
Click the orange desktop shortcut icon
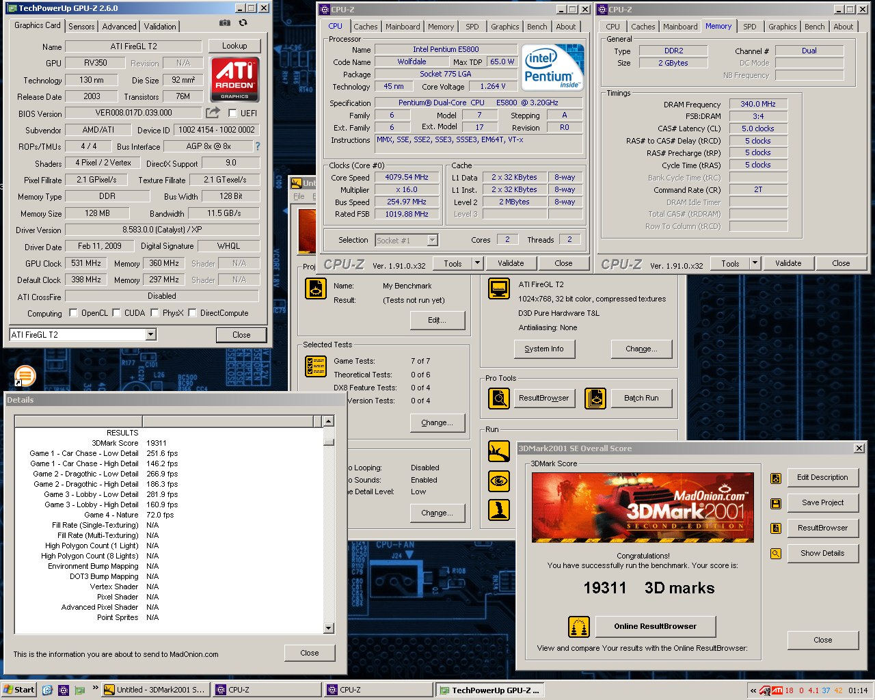tap(25, 375)
